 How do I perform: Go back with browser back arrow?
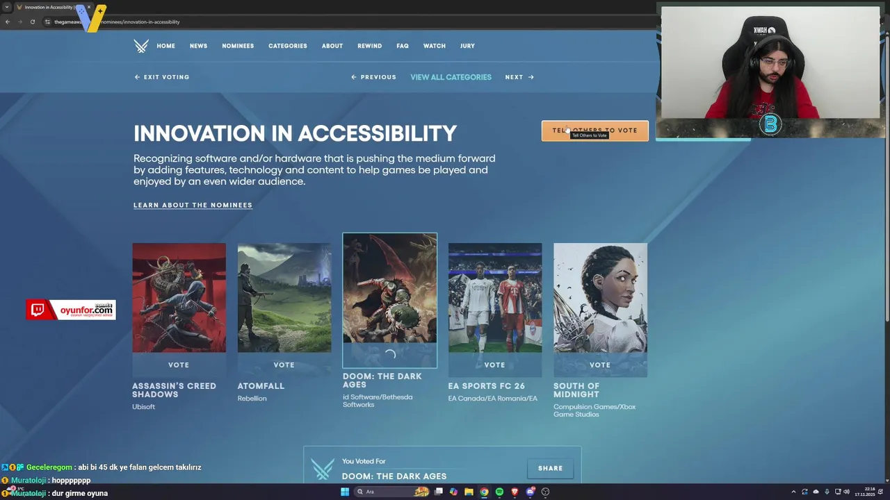(x=8, y=22)
